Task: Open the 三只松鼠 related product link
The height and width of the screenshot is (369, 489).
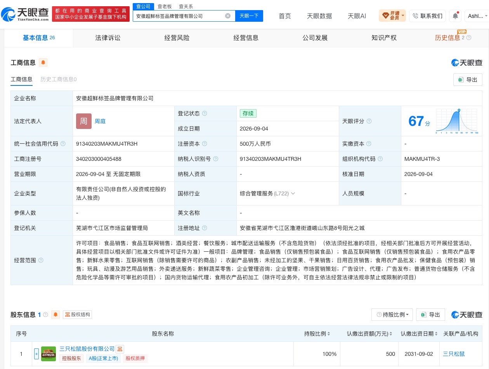Action: click(454, 354)
